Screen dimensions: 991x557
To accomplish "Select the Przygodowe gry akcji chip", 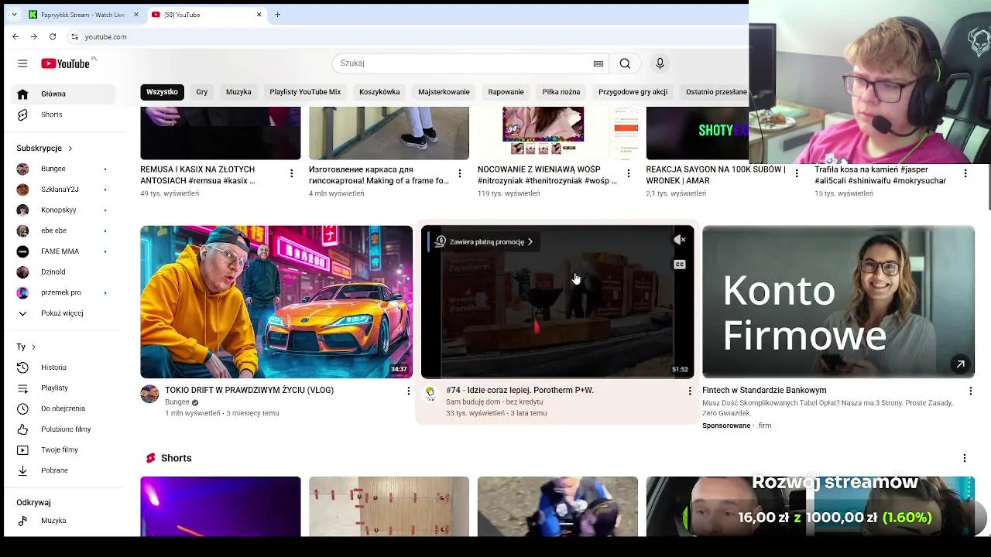I will tap(633, 92).
